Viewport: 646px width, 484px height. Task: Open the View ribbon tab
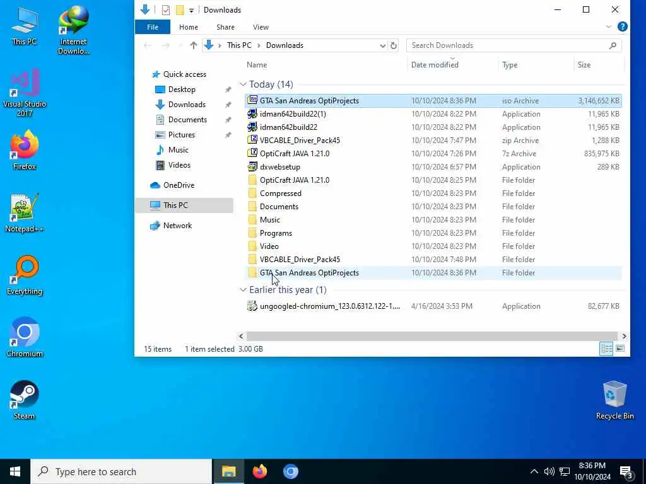click(261, 27)
